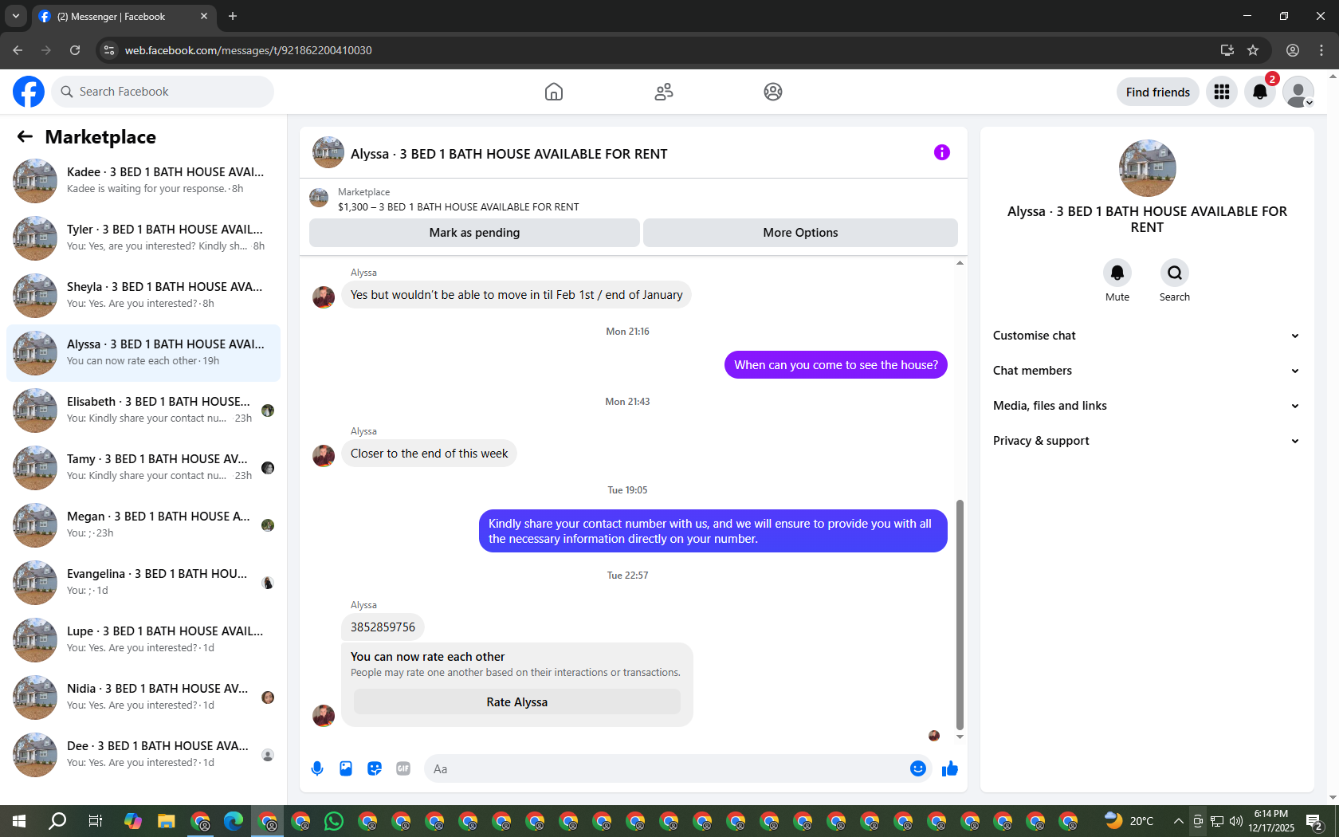The image size is (1339, 837).
Task: Click the More Options button
Action: coord(800,233)
